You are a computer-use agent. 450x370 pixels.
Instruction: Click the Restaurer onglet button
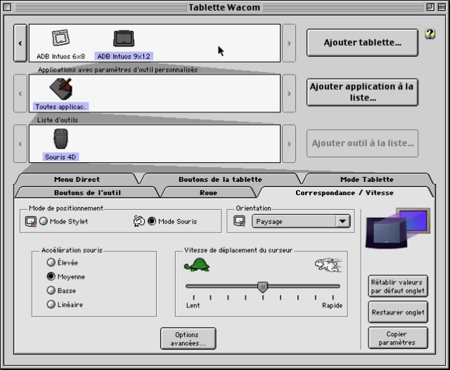[x=398, y=312]
